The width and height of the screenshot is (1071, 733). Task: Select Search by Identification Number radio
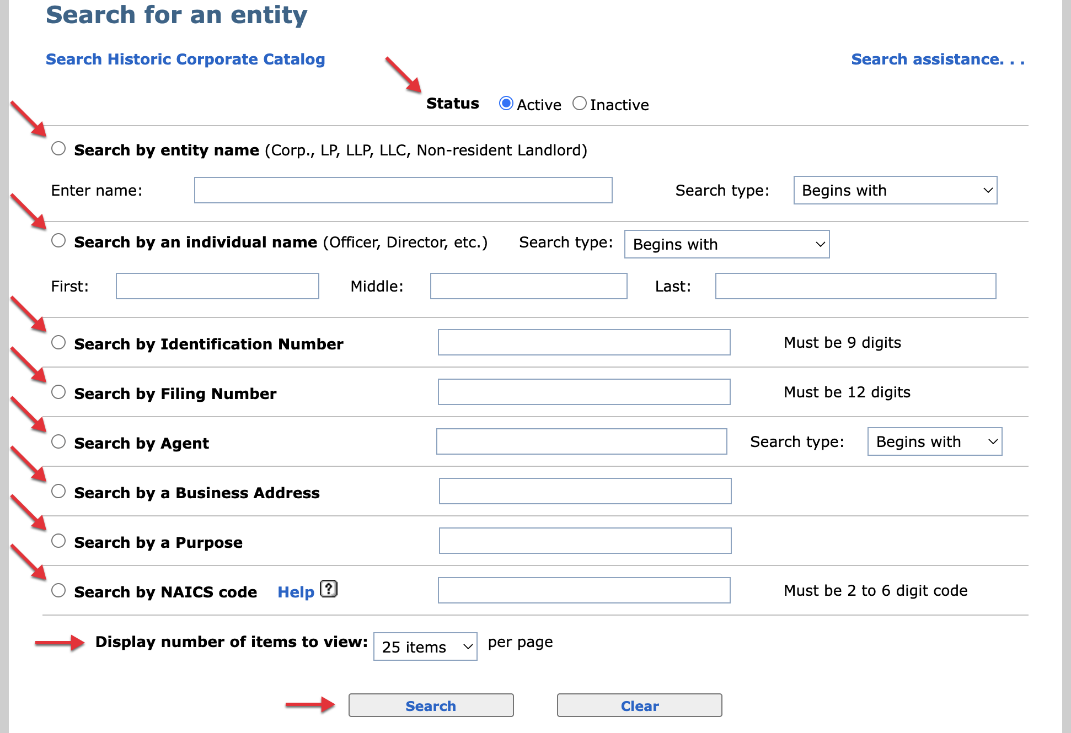(58, 343)
